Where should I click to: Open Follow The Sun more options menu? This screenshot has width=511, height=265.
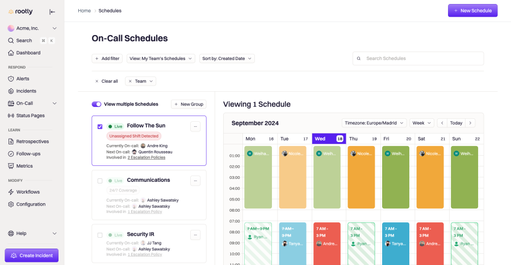coord(195,126)
